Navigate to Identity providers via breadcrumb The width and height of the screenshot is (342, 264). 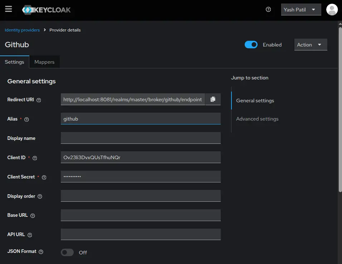[x=22, y=30]
